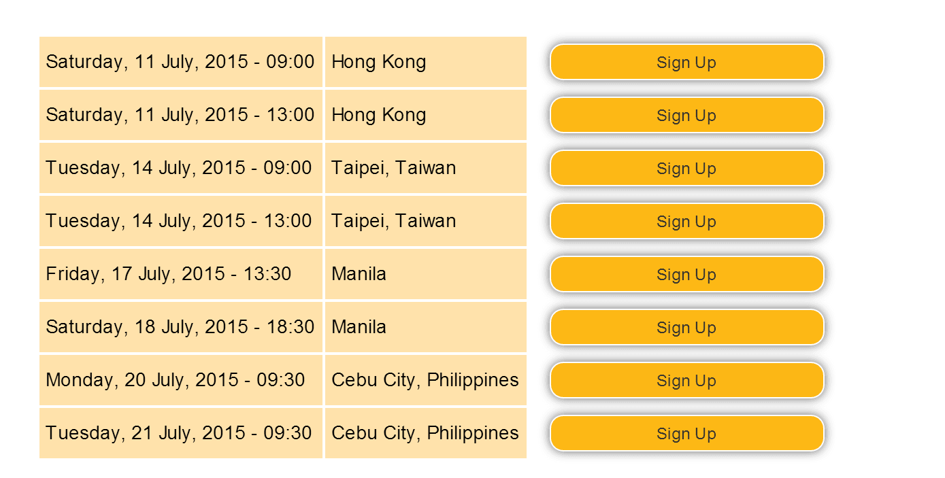Click the first Hong Kong location cell
Image resolution: width=945 pixels, height=478 pixels.
[x=378, y=62]
